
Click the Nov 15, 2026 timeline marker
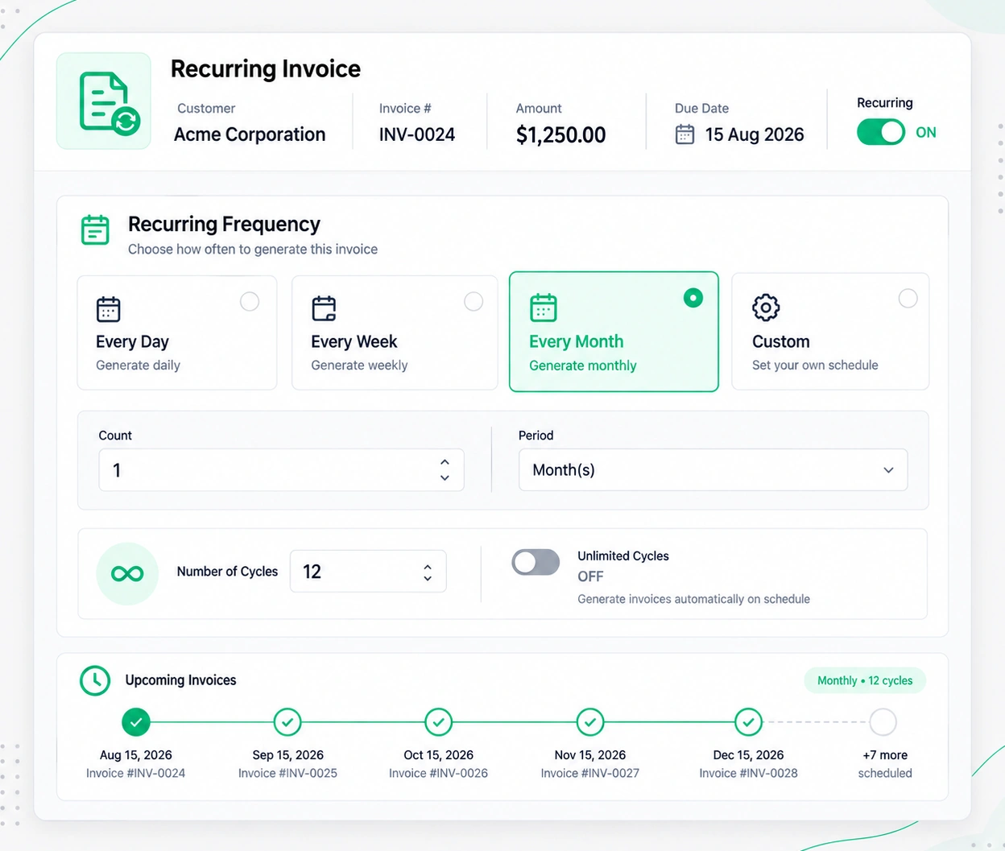pyautogui.click(x=590, y=722)
